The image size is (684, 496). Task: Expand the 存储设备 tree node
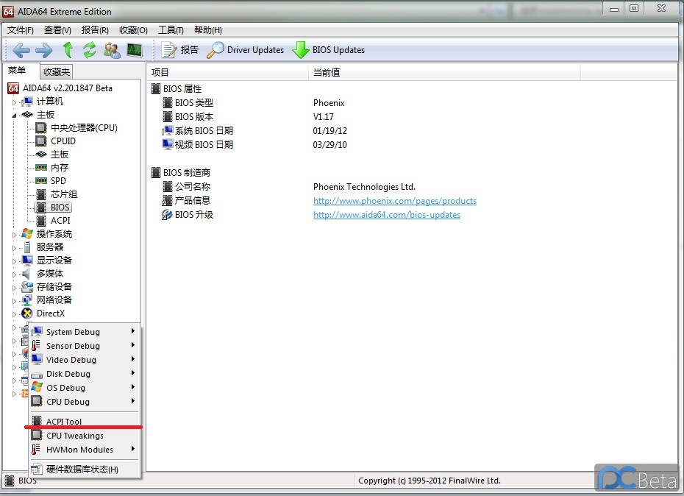[x=14, y=287]
